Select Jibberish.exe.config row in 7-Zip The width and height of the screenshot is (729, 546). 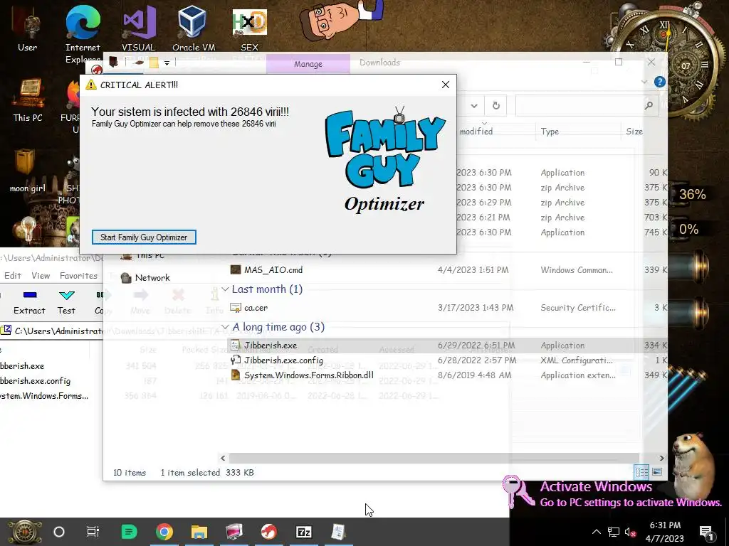pos(36,381)
